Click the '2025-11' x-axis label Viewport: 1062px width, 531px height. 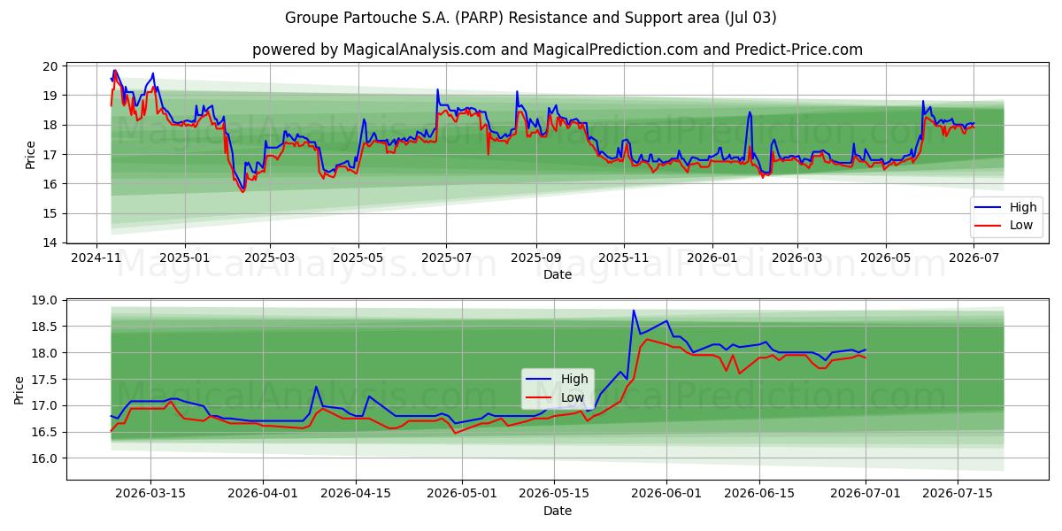(624, 258)
